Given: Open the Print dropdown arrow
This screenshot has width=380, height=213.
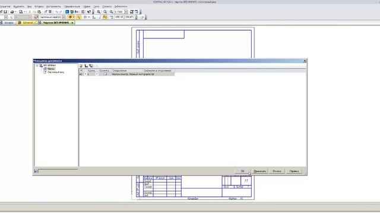Looking at the screenshot, I should (x=15, y=12).
